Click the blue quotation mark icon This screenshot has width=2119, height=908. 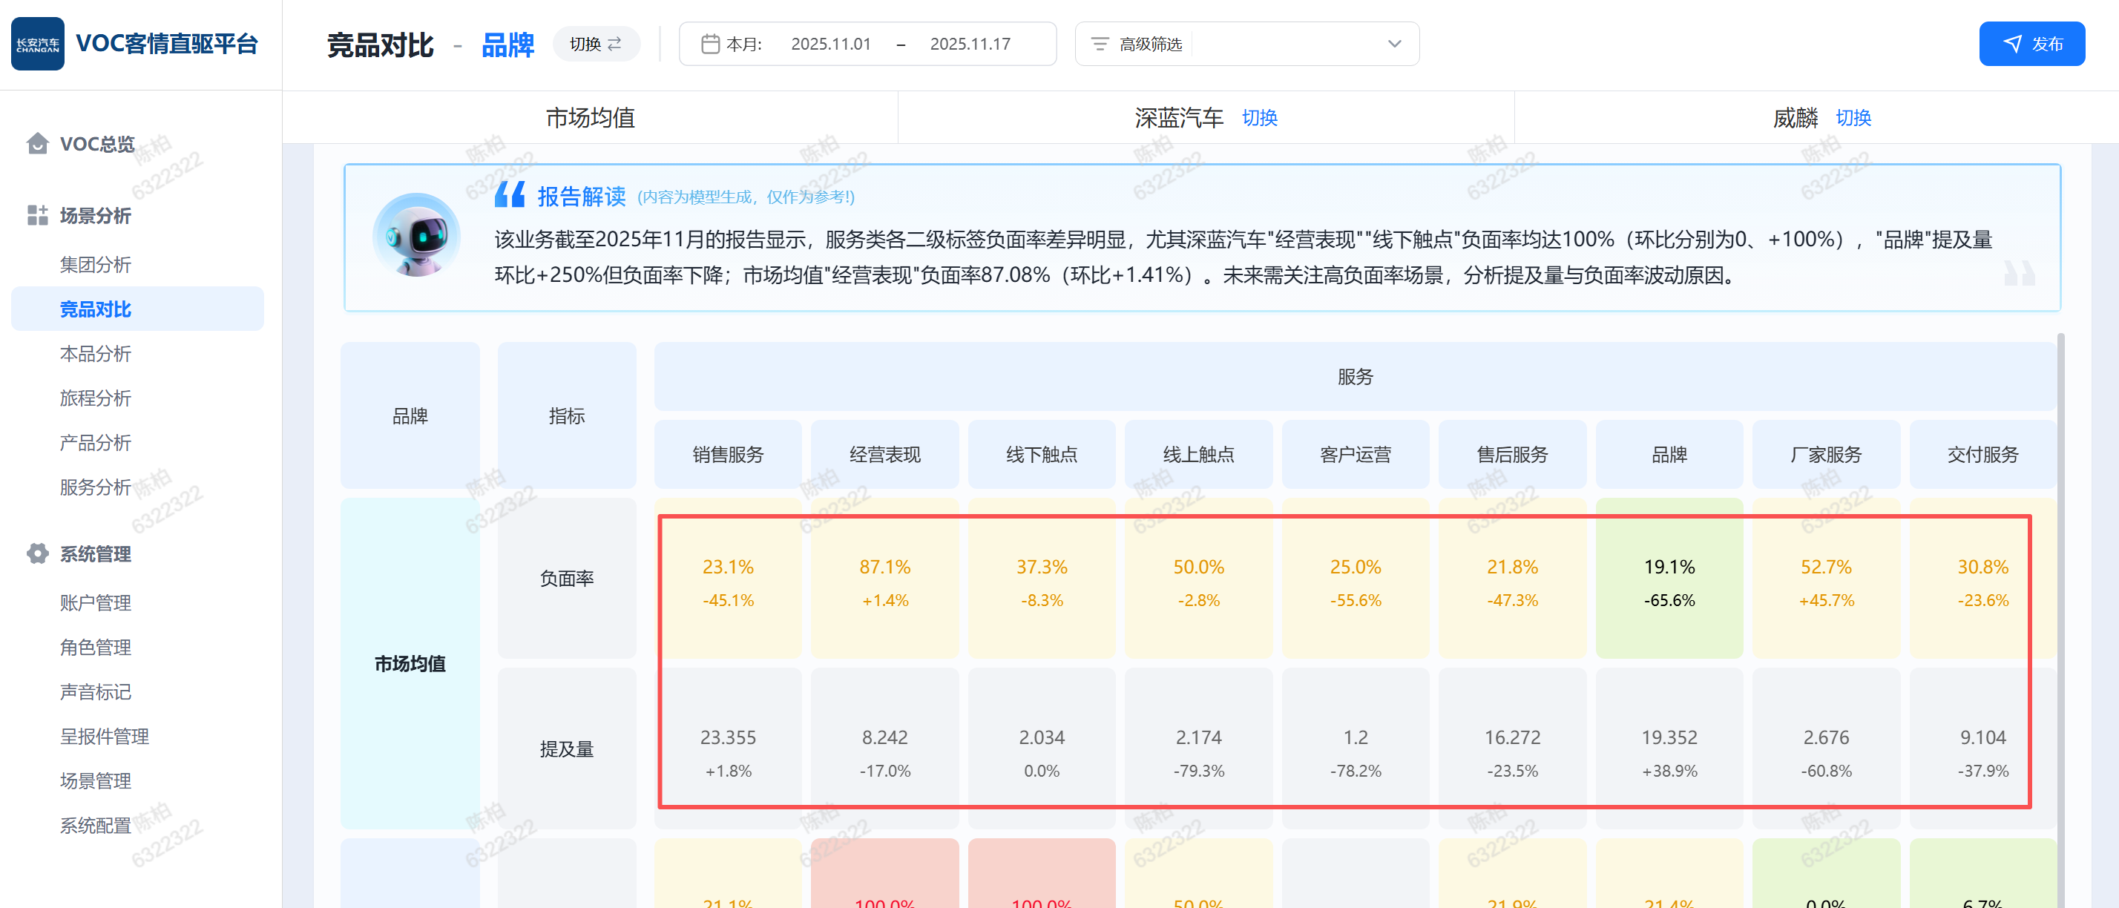tap(509, 195)
